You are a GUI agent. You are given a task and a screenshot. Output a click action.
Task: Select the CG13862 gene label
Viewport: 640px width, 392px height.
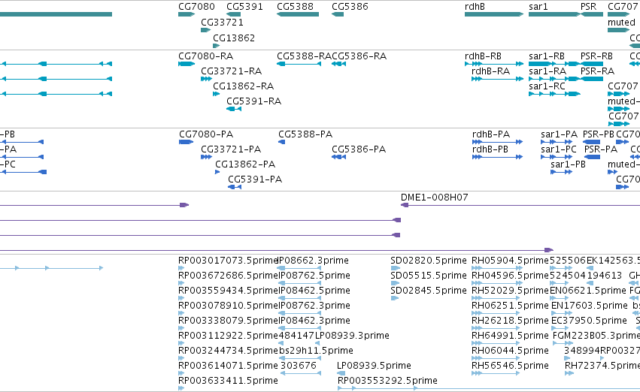point(234,38)
